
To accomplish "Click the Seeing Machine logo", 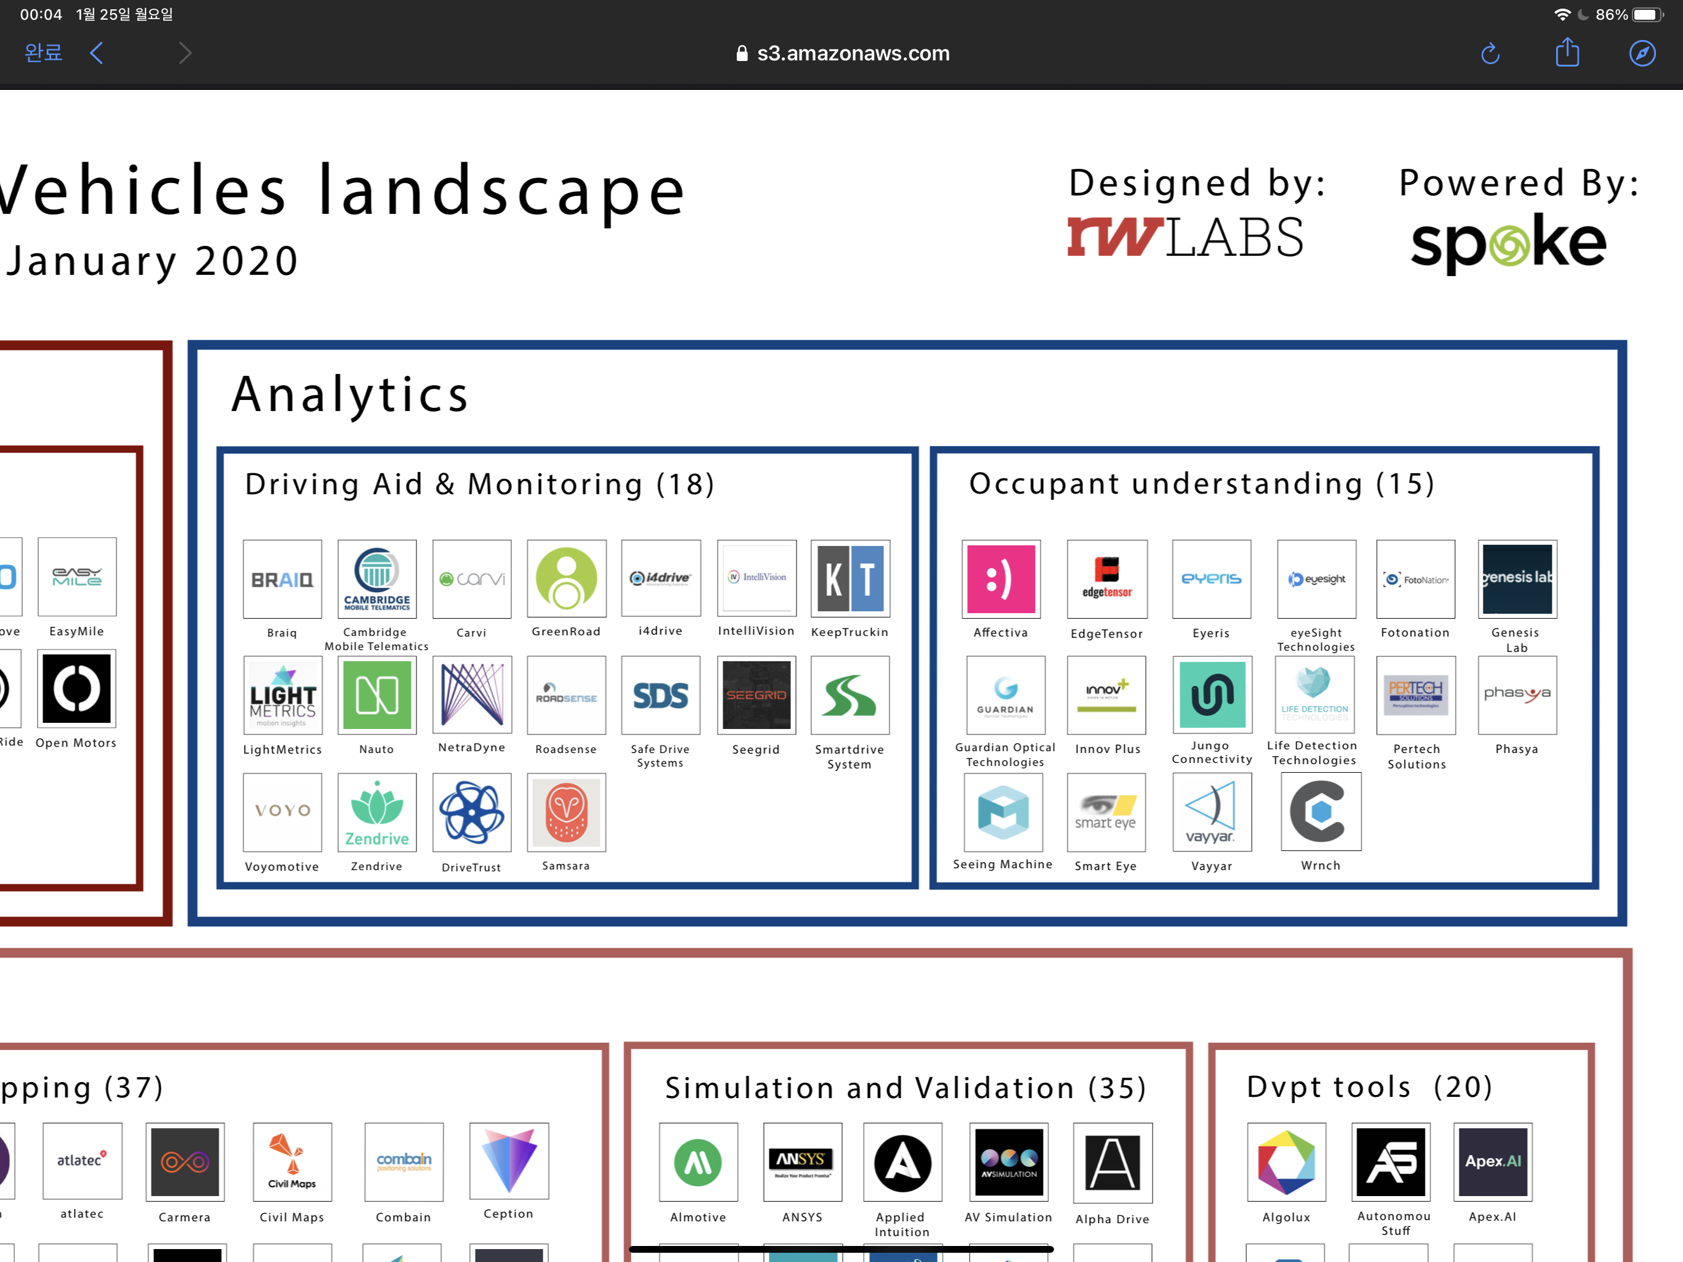I will click(x=1003, y=812).
